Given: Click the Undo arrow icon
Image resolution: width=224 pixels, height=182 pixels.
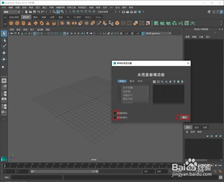Looking at the screenshot, I should (x=39, y=12).
